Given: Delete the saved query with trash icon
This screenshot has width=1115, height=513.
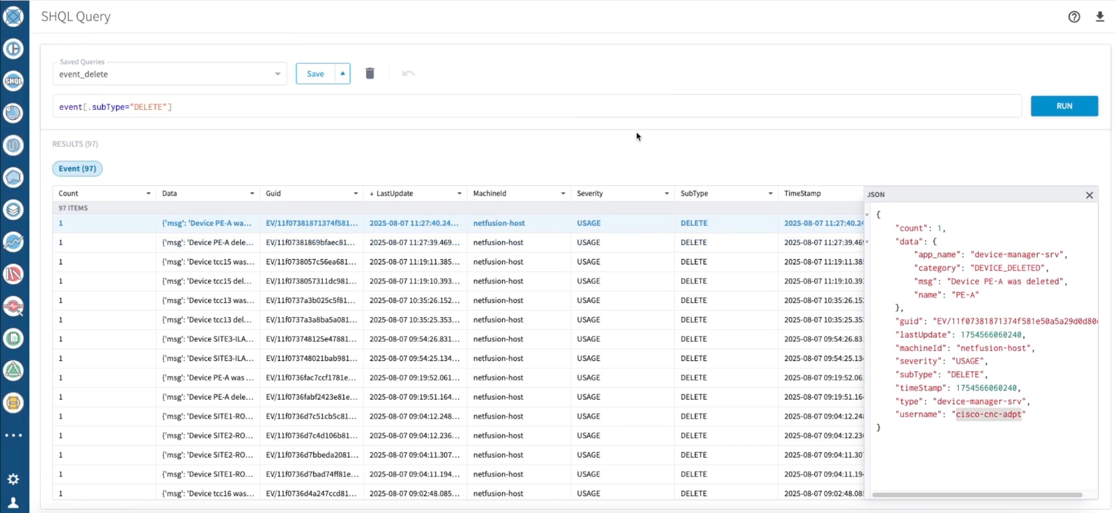Looking at the screenshot, I should pos(370,73).
